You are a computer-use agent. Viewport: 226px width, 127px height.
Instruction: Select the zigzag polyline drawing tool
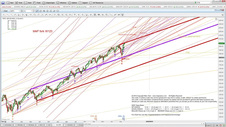15,15
